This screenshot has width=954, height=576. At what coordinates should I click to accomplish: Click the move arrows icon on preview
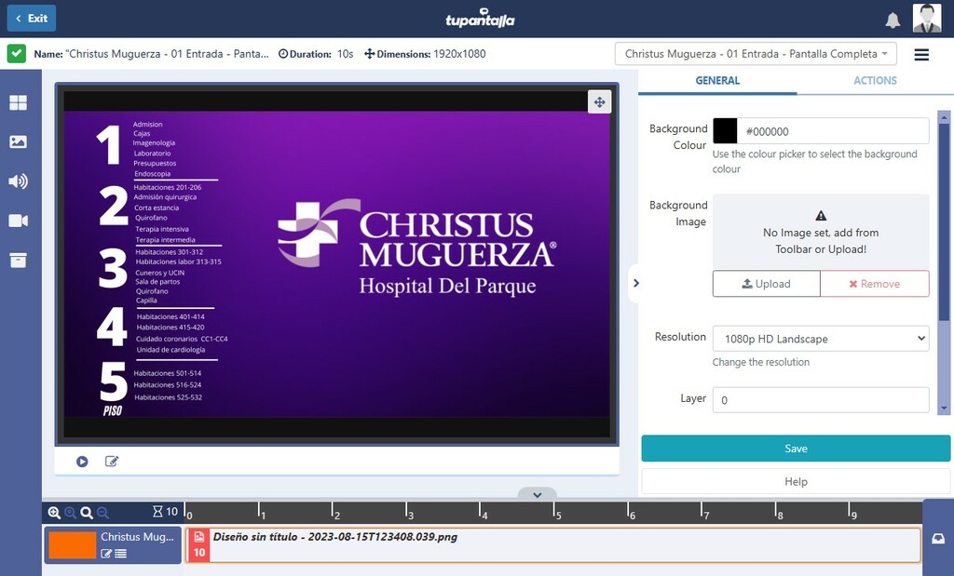pyautogui.click(x=599, y=102)
